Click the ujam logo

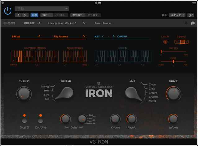point(9,23)
